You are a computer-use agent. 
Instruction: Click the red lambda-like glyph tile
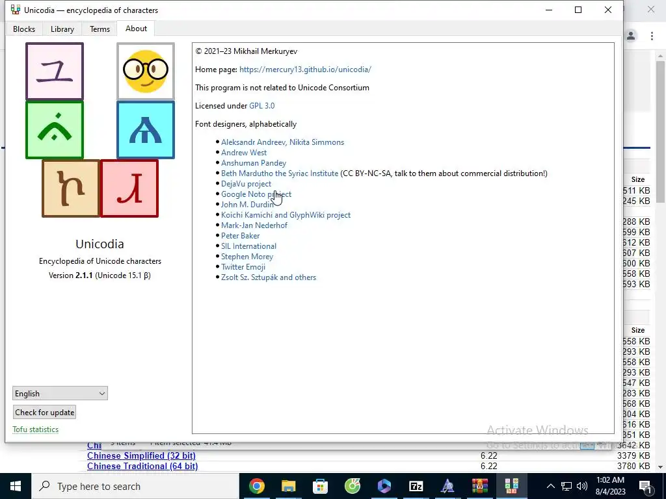click(129, 188)
